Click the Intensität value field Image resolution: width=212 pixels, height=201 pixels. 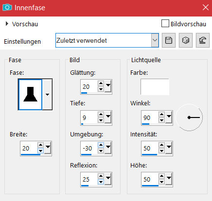150,148
